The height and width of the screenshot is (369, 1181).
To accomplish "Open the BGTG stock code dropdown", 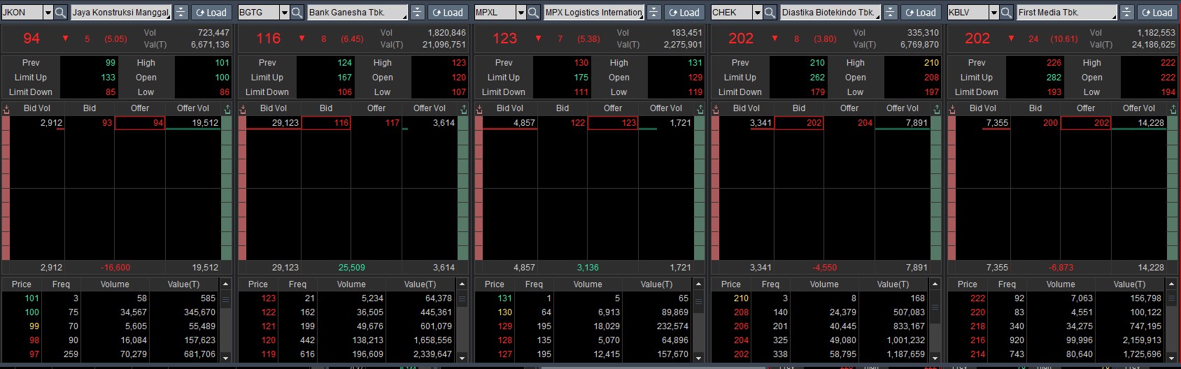I will click(x=284, y=13).
